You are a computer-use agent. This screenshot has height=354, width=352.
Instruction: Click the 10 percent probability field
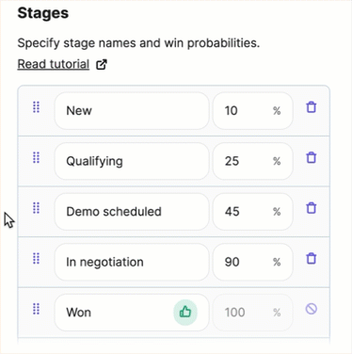point(253,111)
